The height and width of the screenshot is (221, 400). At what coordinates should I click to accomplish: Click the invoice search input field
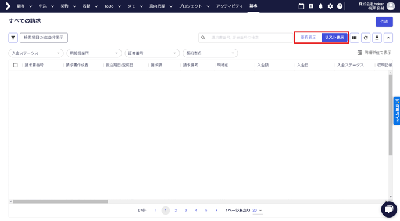(246, 38)
